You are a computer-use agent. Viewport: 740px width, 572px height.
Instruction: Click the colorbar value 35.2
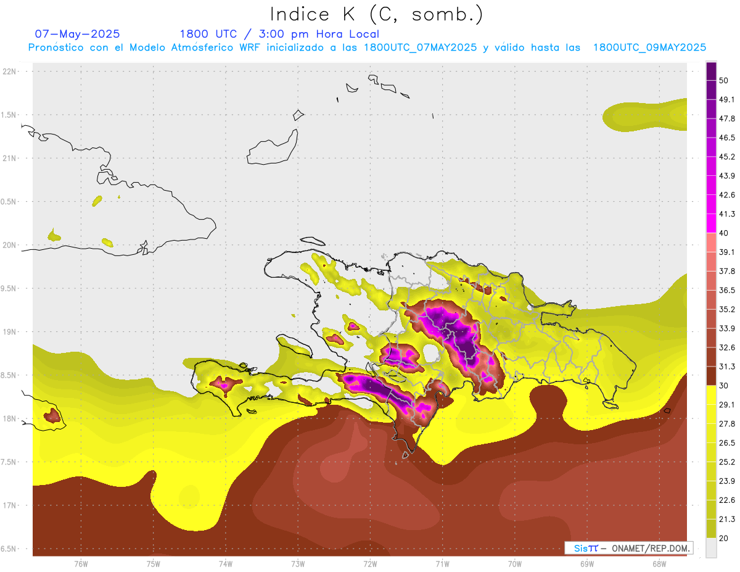tap(726, 309)
